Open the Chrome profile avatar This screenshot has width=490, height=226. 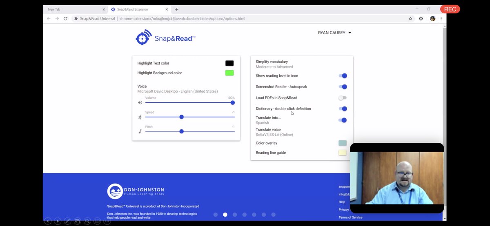pos(433,18)
